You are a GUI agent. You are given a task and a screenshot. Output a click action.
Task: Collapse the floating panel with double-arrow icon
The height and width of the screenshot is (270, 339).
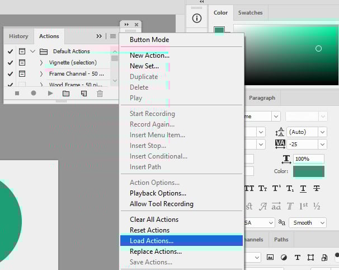(126, 25)
